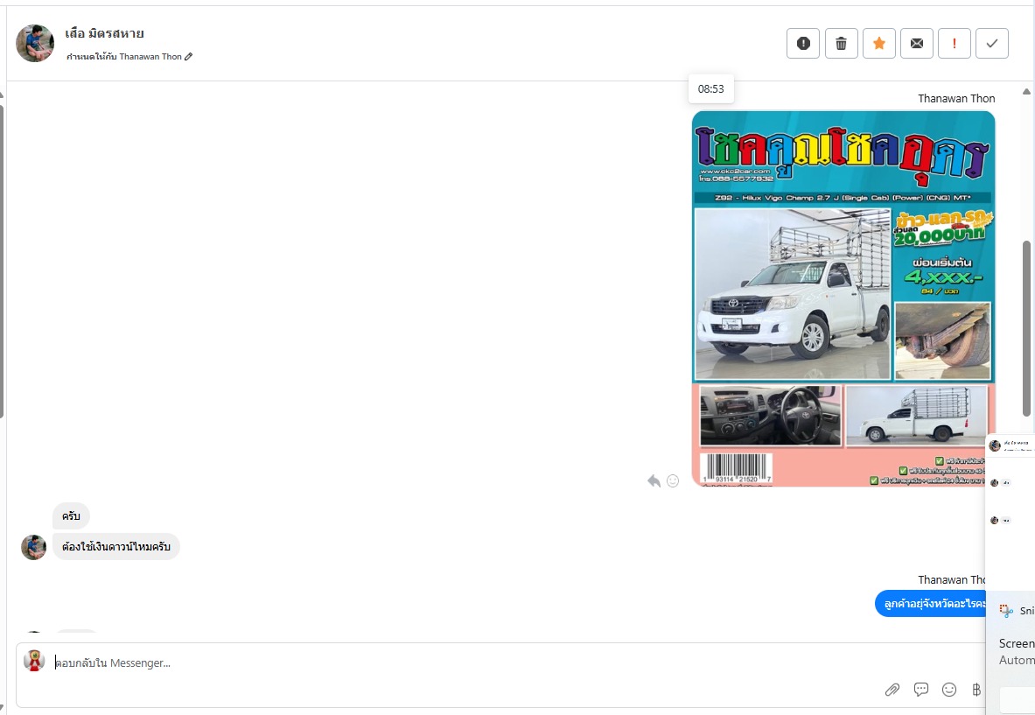This screenshot has height=715, width=1035.
Task: Delete conversation with trash icon
Action: (x=841, y=44)
